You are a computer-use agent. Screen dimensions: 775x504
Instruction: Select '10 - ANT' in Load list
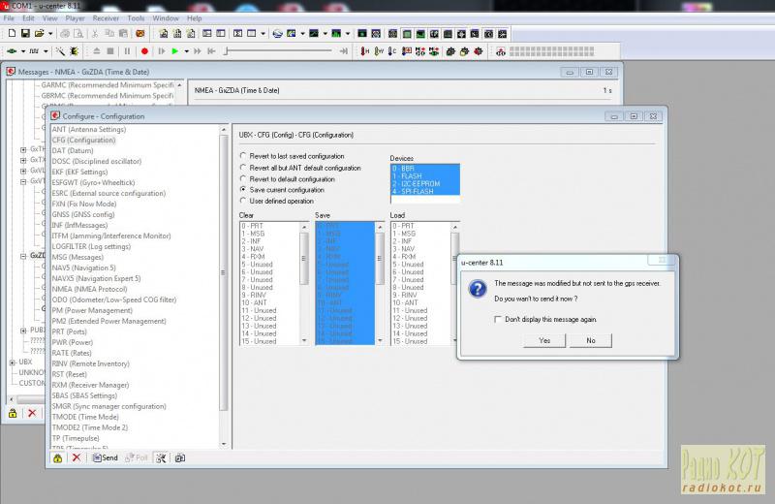click(x=420, y=302)
